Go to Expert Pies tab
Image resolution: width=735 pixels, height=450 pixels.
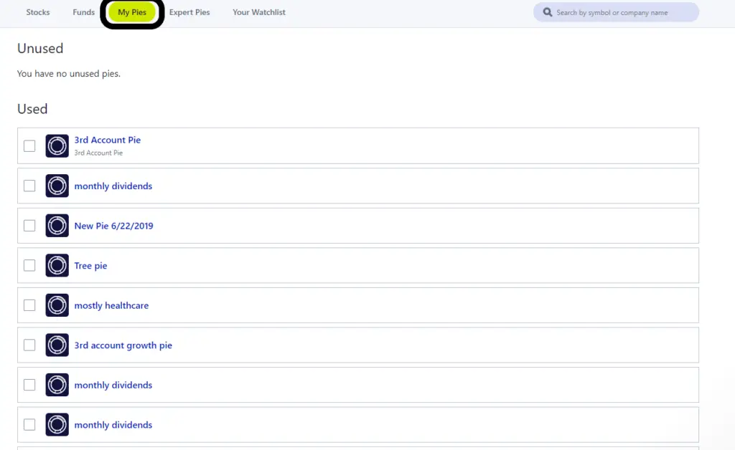189,12
